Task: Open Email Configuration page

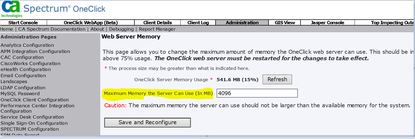Action: pyautogui.click(x=23, y=76)
